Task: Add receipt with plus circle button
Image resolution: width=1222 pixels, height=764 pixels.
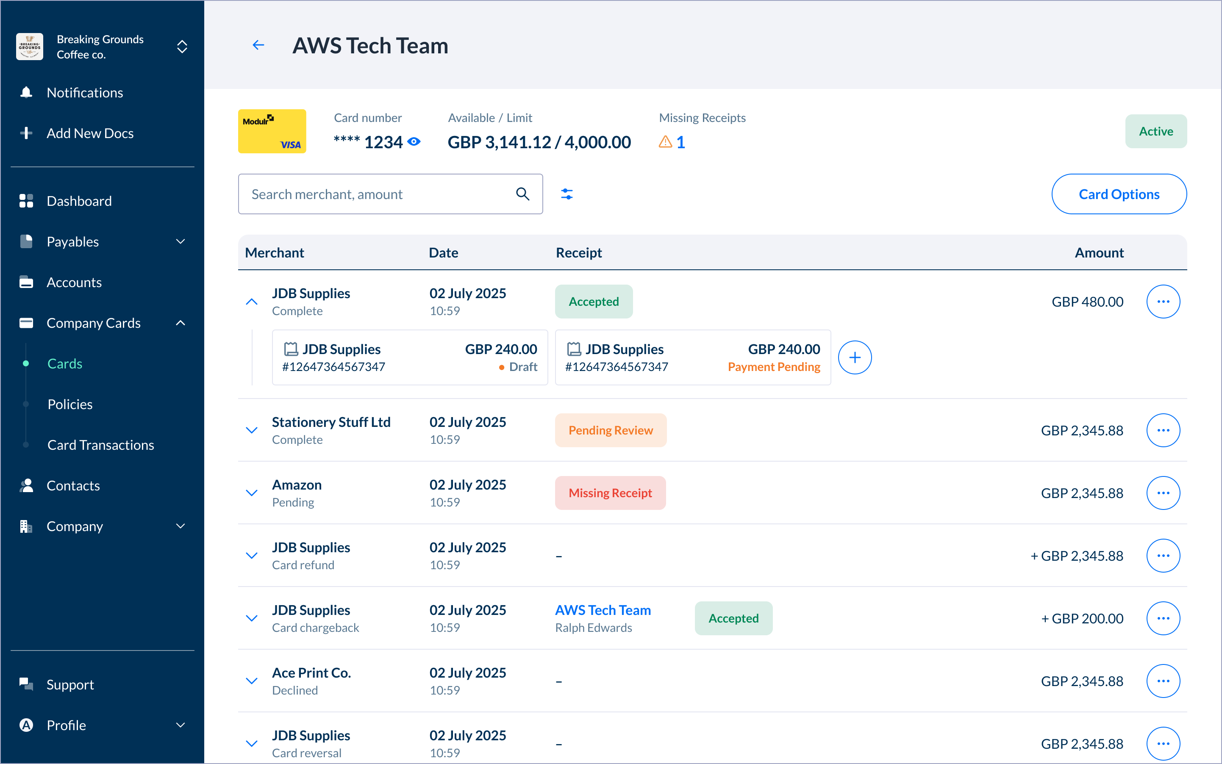Action: pyautogui.click(x=855, y=358)
